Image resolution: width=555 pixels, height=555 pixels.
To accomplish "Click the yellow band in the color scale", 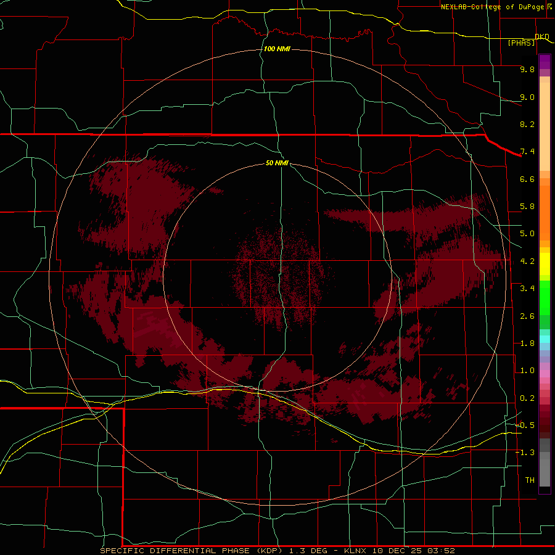I will coord(545,264).
